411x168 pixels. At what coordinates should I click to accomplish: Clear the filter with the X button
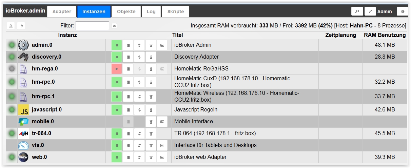(x=114, y=26)
